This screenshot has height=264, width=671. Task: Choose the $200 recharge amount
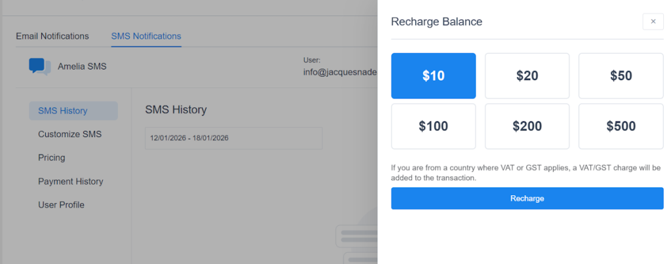527,126
